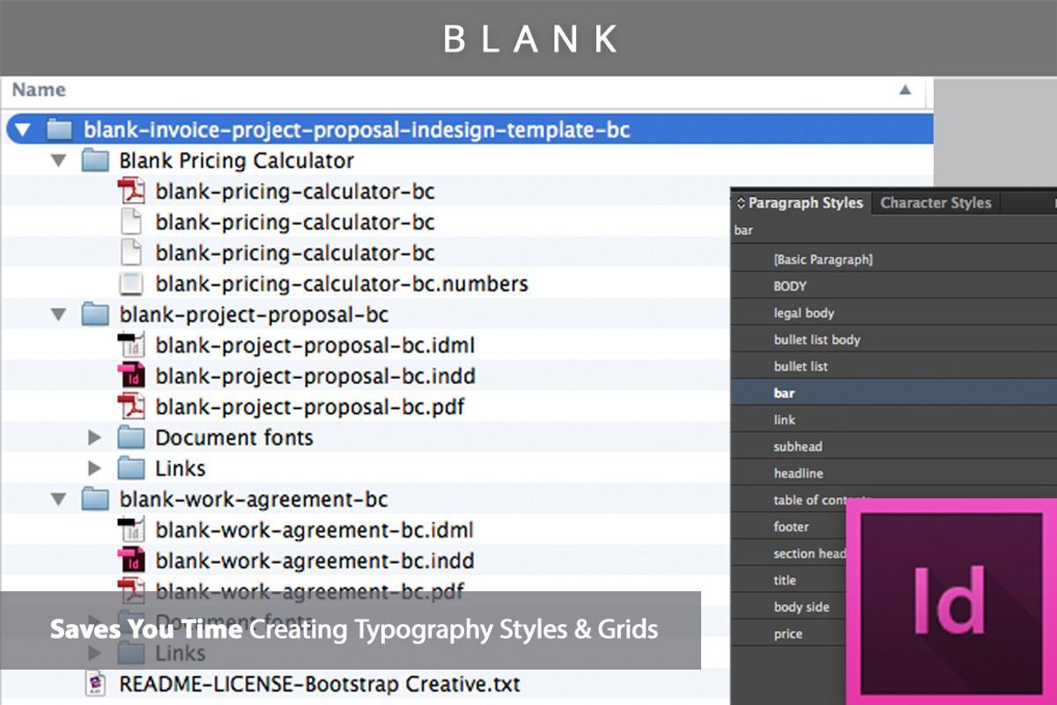The image size is (1057, 705).
Task: Select the blank-project-proposal-bc folder name
Action: (x=254, y=315)
